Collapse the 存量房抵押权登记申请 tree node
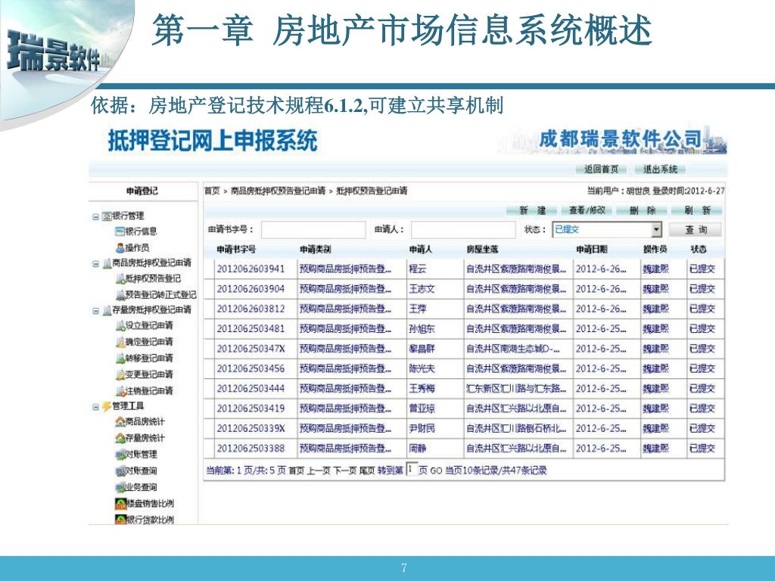 [x=95, y=310]
